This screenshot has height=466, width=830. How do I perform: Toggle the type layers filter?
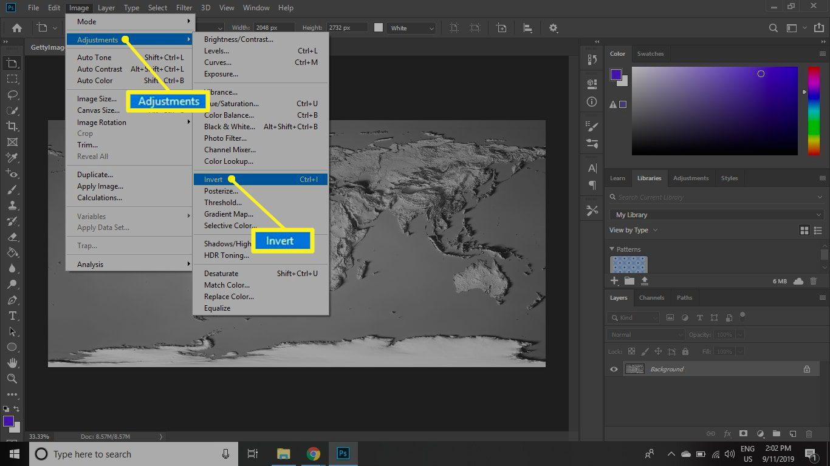coord(699,317)
